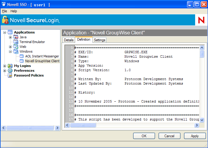Click the tree panel horizontal scrollbar thumb
The height and width of the screenshot is (148, 208).
pyautogui.click(x=30, y=128)
